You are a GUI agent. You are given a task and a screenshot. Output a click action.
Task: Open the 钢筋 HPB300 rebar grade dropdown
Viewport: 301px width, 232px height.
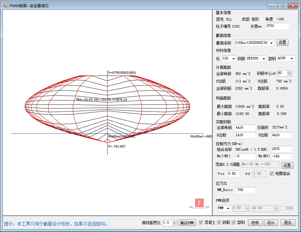pyautogui.click(x=264, y=59)
